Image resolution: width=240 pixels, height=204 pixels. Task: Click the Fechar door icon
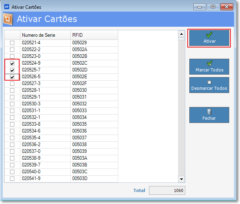click(209, 112)
